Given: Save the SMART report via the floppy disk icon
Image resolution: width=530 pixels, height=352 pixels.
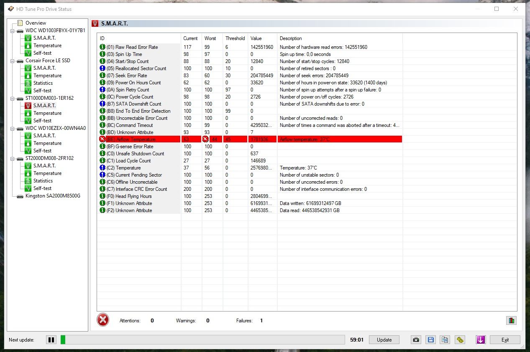Looking at the screenshot, I should click(430, 339).
